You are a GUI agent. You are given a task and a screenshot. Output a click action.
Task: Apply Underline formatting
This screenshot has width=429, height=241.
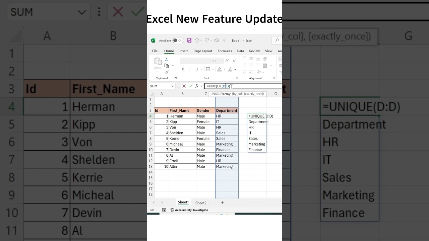pos(197,69)
